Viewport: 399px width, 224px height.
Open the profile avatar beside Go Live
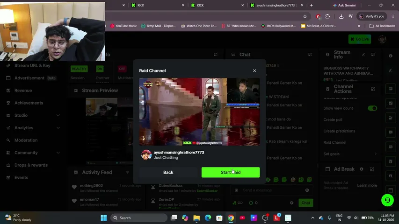(x=382, y=39)
